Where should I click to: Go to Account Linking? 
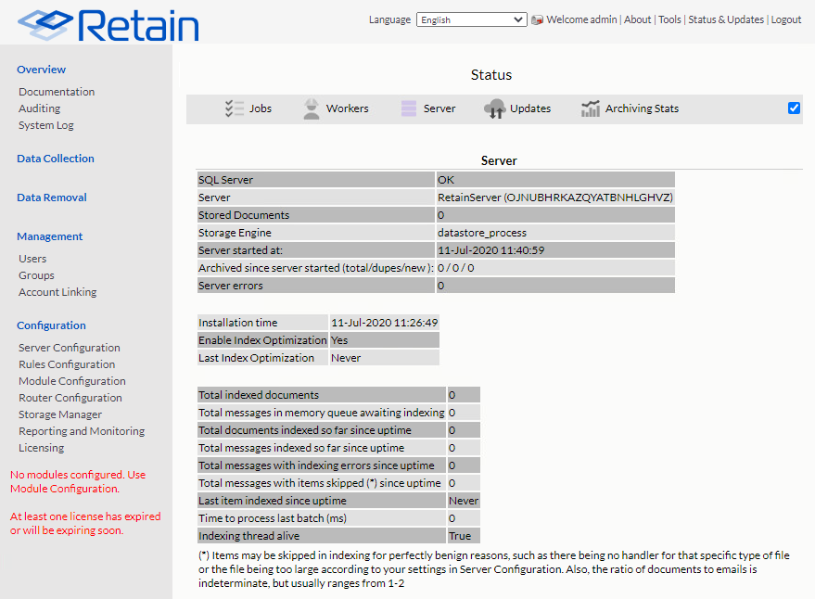click(57, 292)
